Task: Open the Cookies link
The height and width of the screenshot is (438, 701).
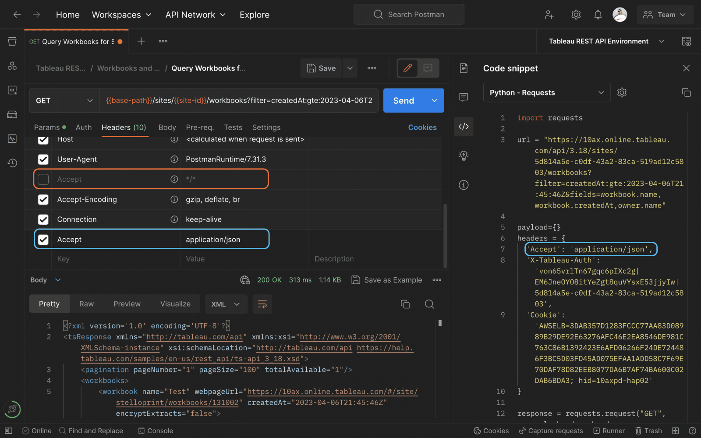Action: pyautogui.click(x=422, y=127)
